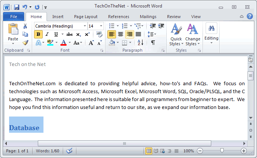Shrink the font size with the small A
This screenshot has height=158, width=257.
tap(99, 43)
